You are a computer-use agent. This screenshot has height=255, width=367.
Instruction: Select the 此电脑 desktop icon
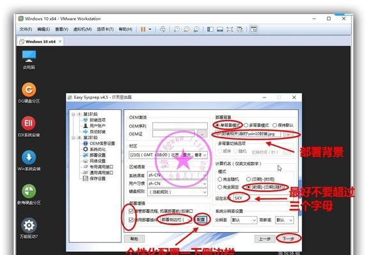pyautogui.click(x=29, y=60)
